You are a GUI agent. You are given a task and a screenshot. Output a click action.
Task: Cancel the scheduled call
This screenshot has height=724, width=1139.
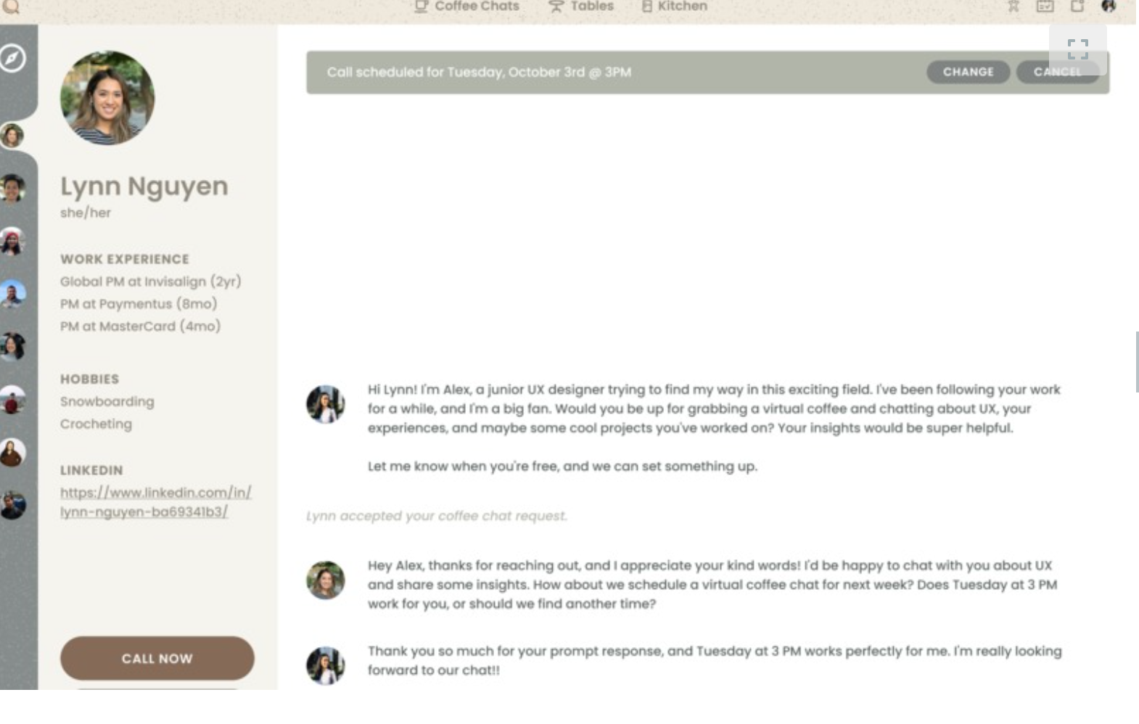pos(1057,72)
